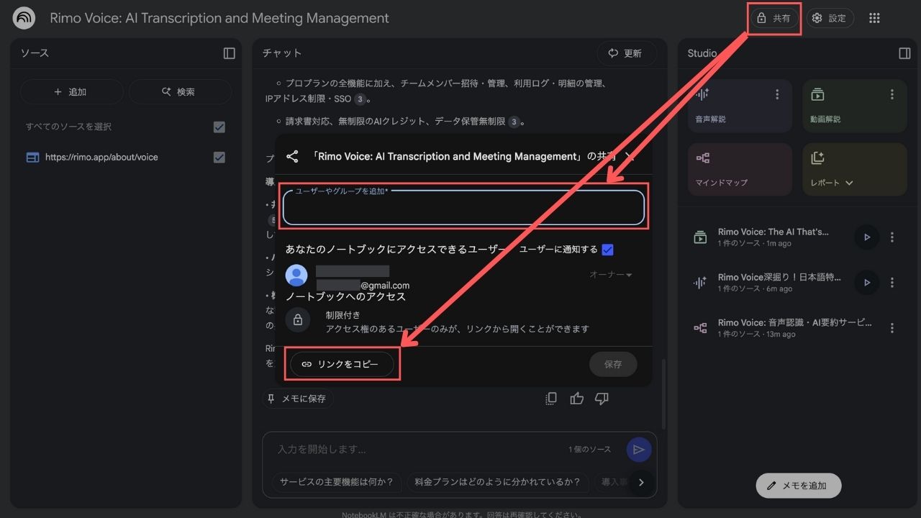Viewport: 921px width, 518px height.
Task: Click the Copy Link button
Action: point(342,364)
